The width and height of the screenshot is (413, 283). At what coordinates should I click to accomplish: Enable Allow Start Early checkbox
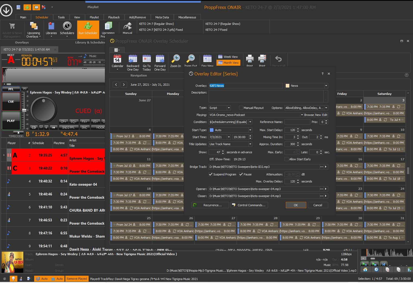click(x=286, y=159)
